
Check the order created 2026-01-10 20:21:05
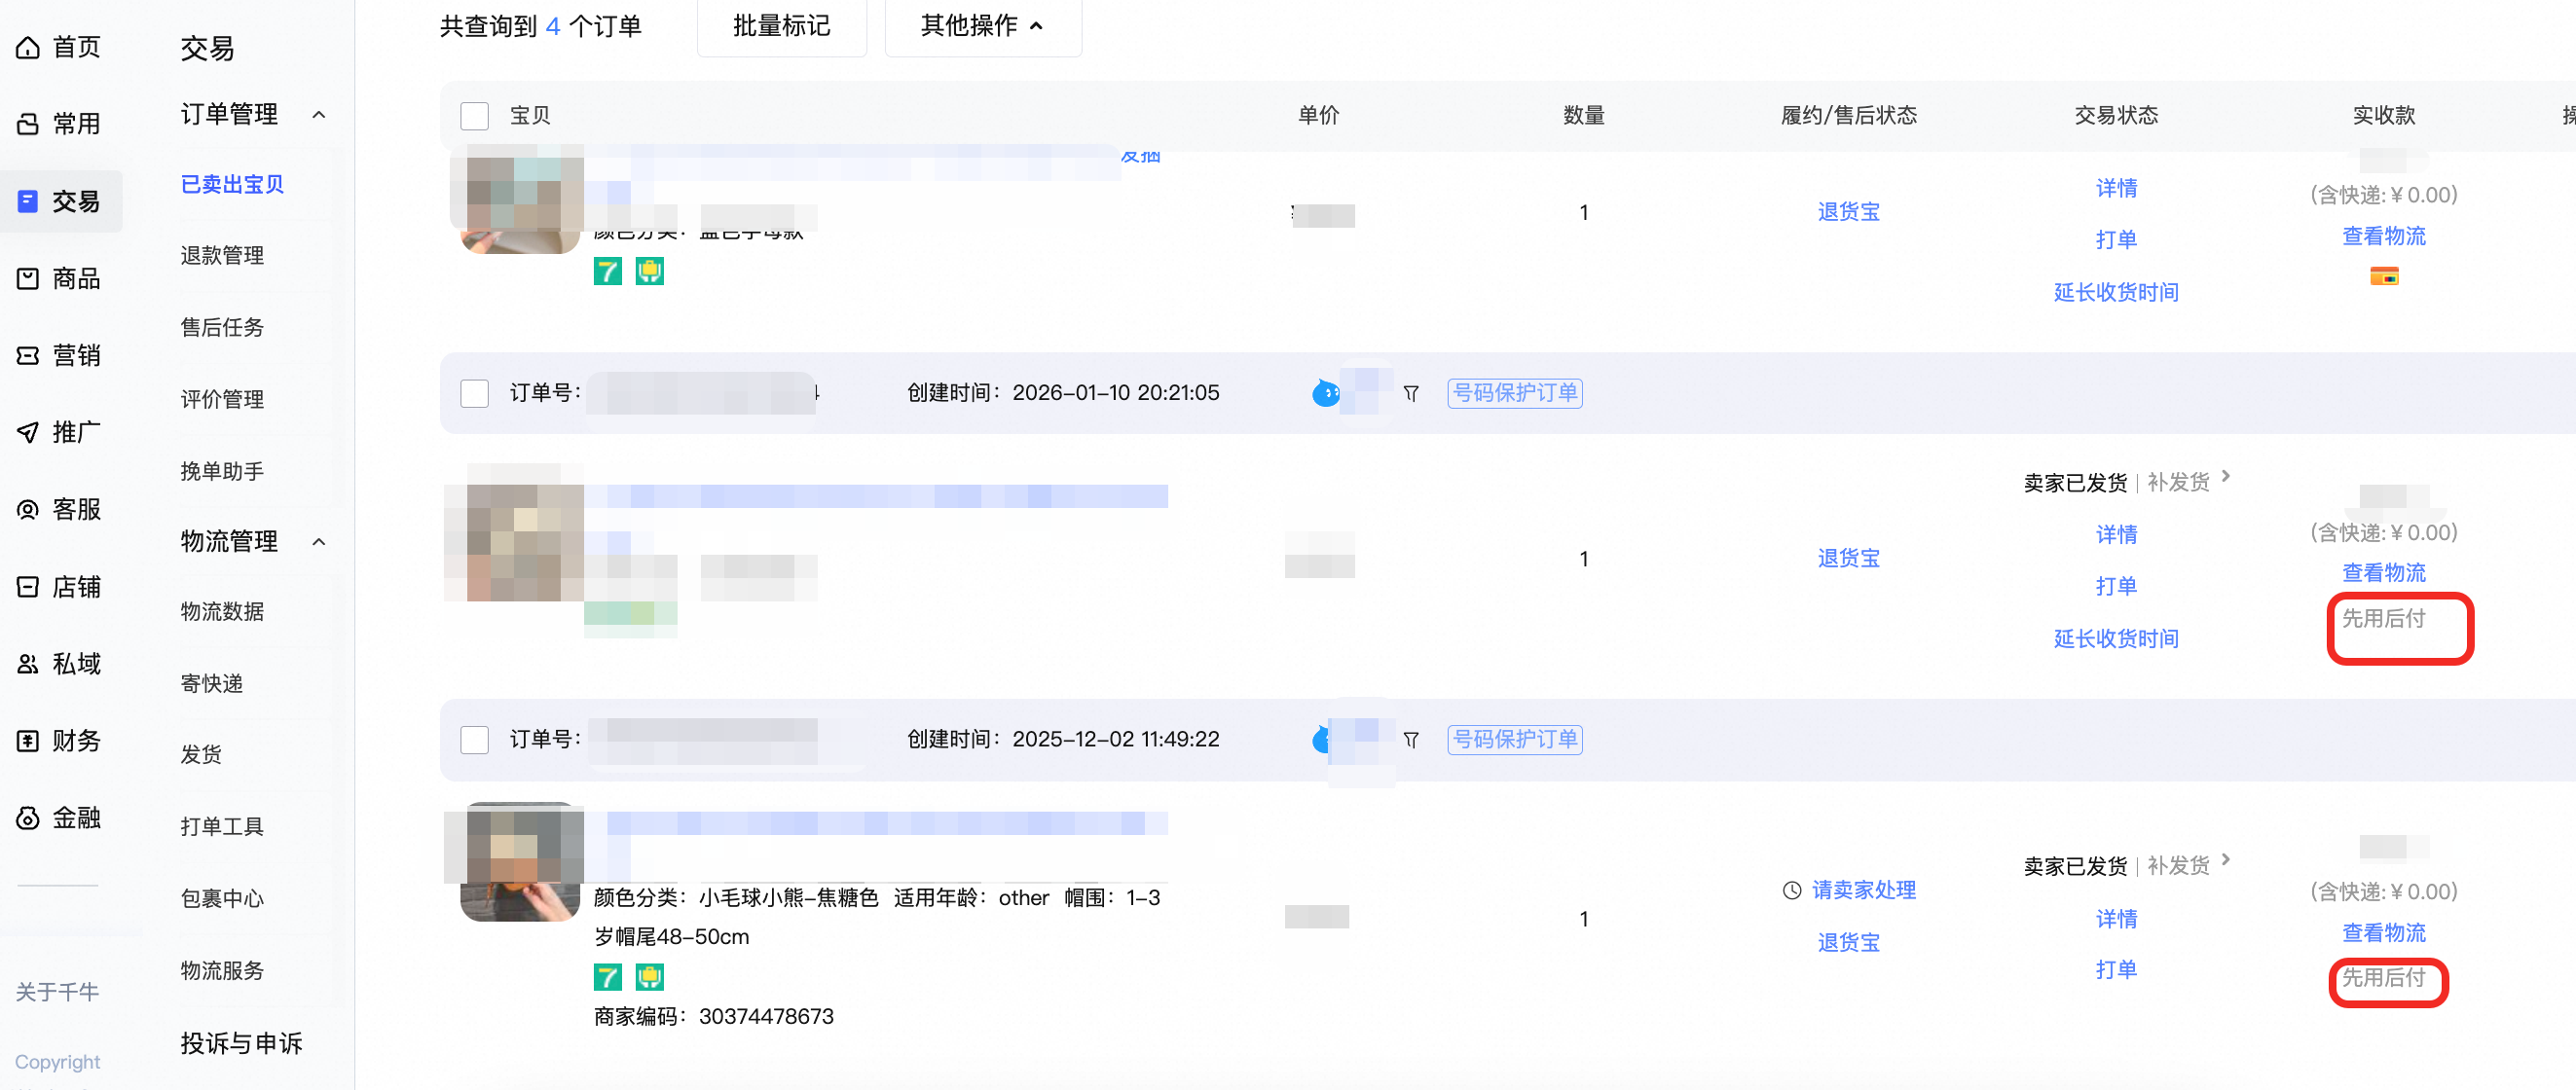coord(474,393)
